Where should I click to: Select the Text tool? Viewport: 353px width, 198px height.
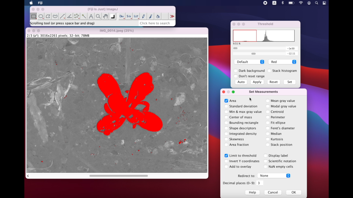pyautogui.click(x=91, y=16)
